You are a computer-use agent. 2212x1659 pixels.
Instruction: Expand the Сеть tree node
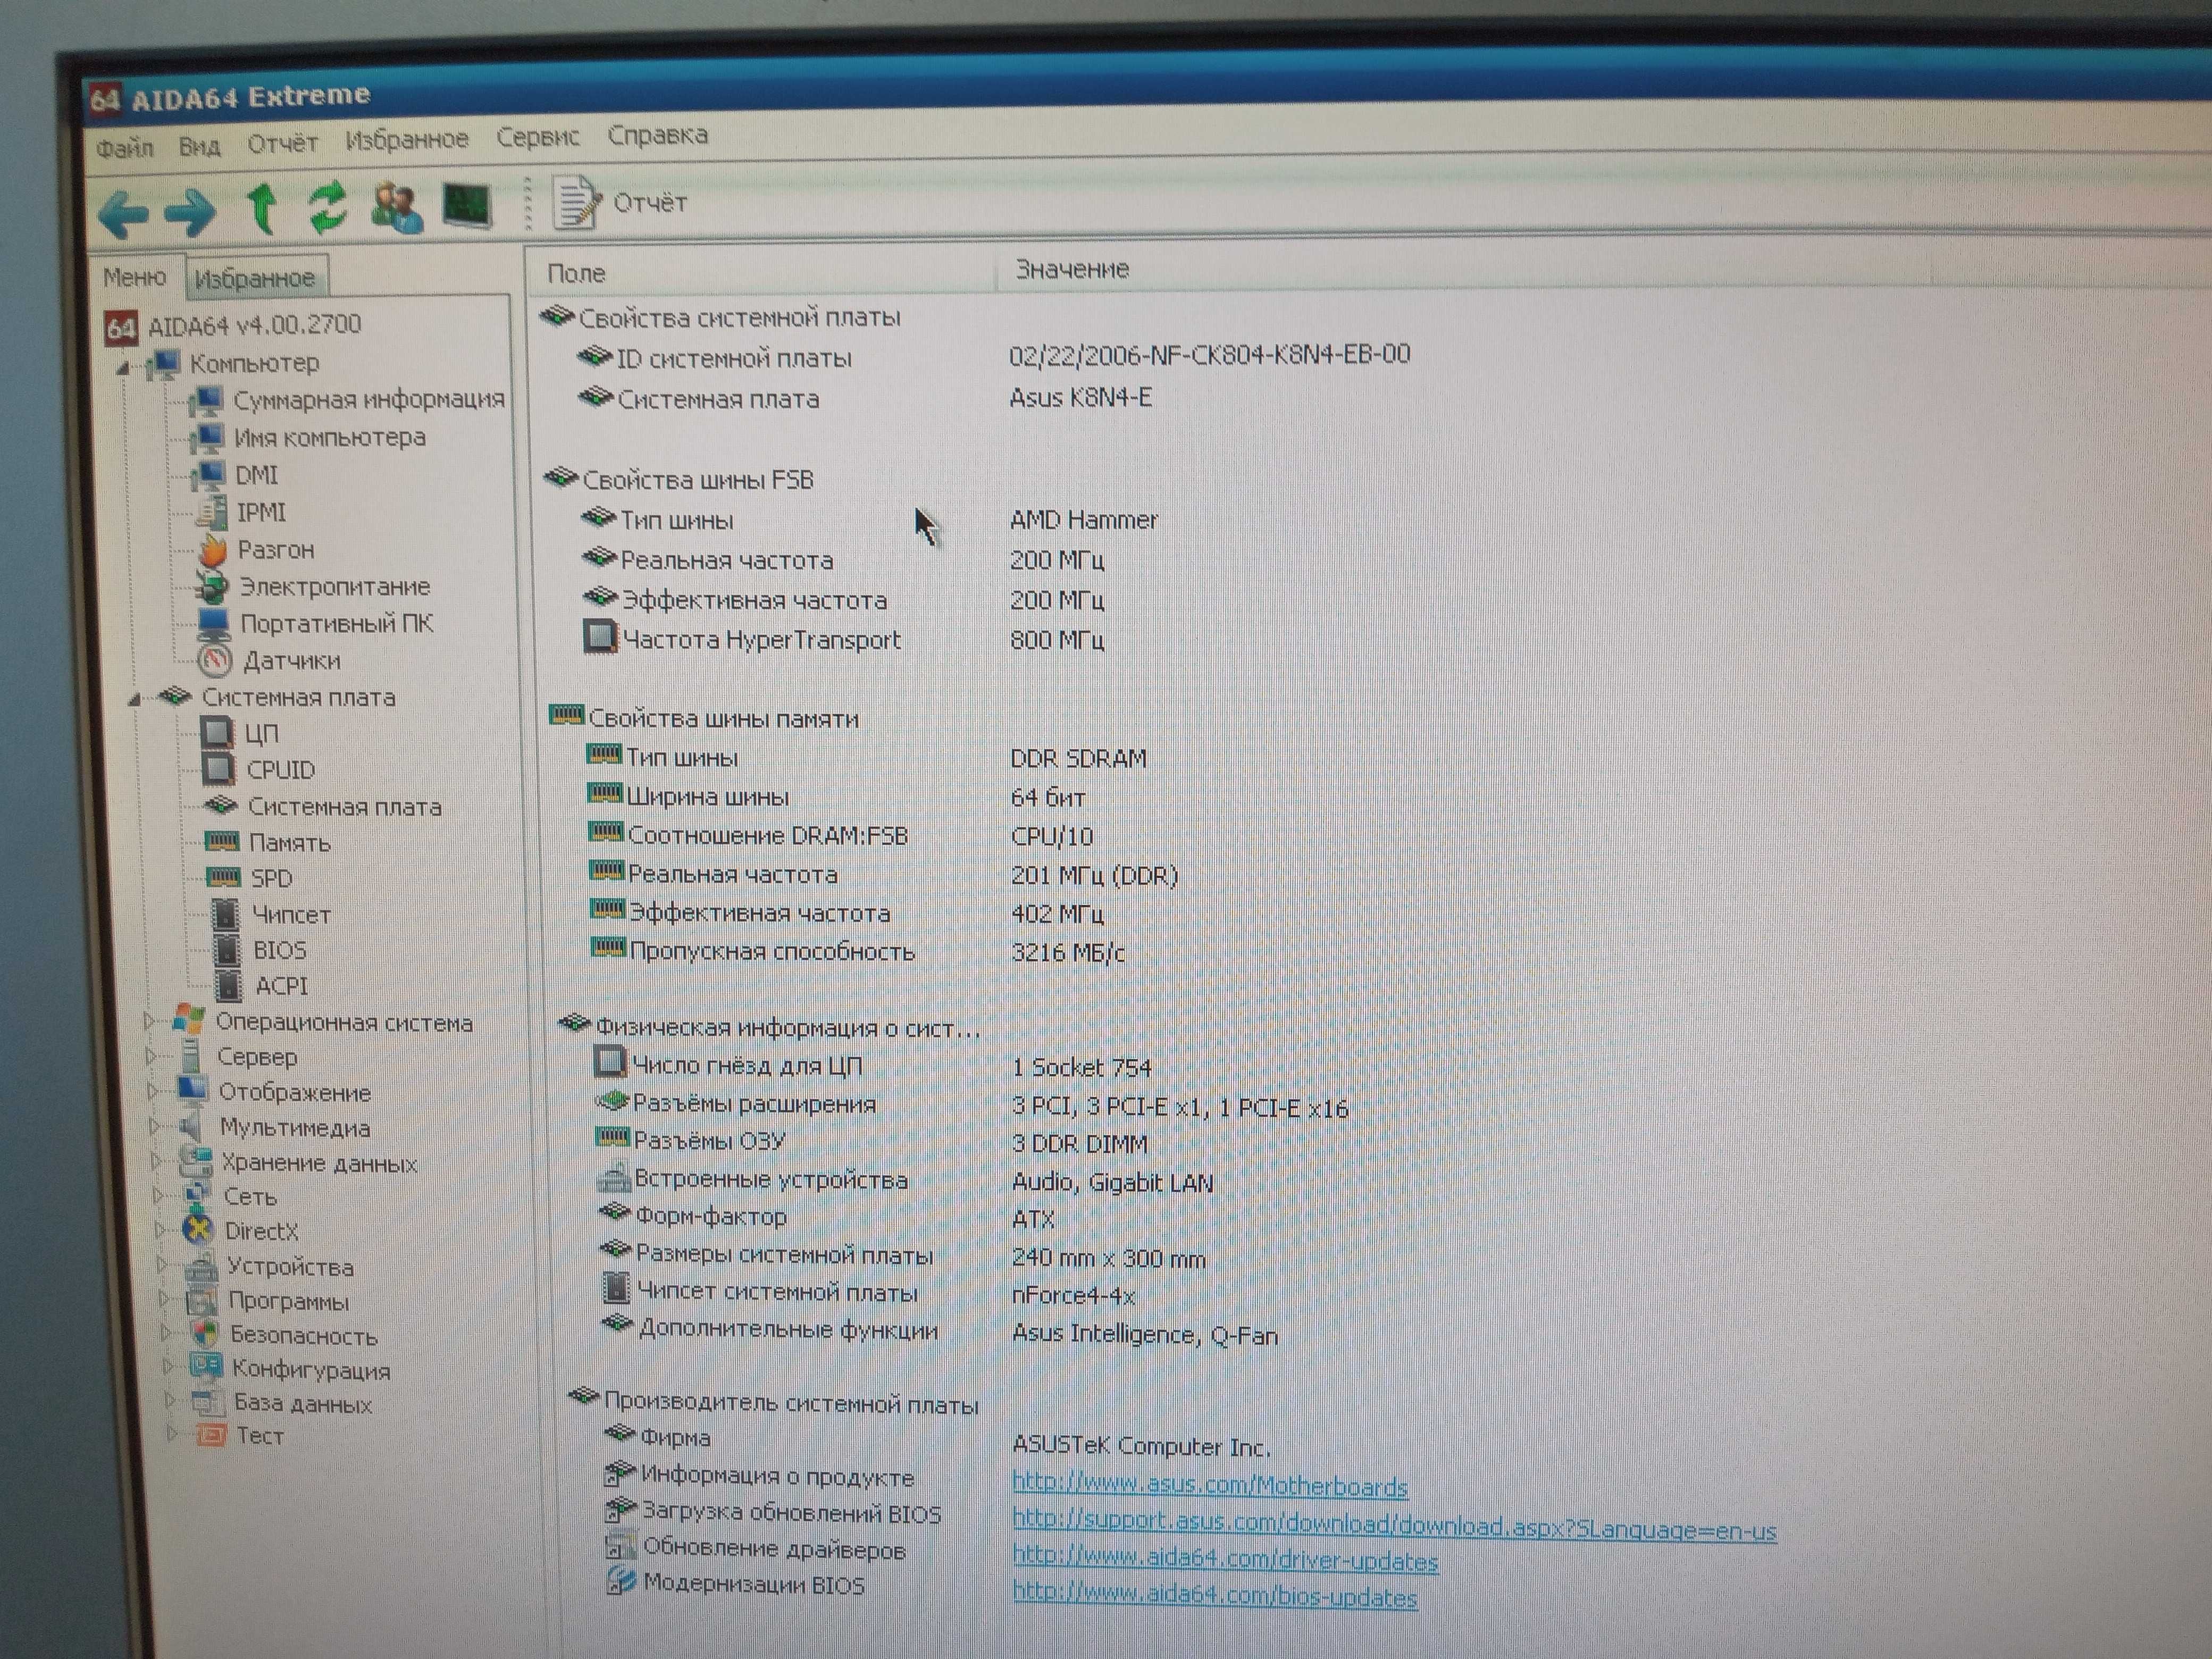point(158,1195)
